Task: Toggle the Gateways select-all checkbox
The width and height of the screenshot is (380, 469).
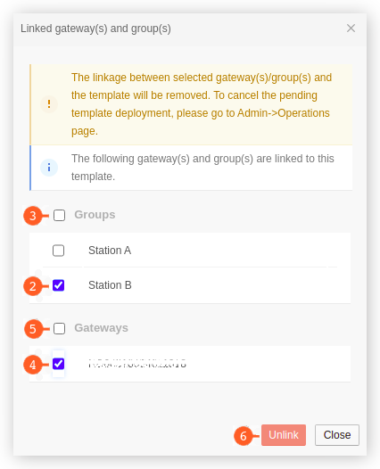Action: (x=59, y=328)
